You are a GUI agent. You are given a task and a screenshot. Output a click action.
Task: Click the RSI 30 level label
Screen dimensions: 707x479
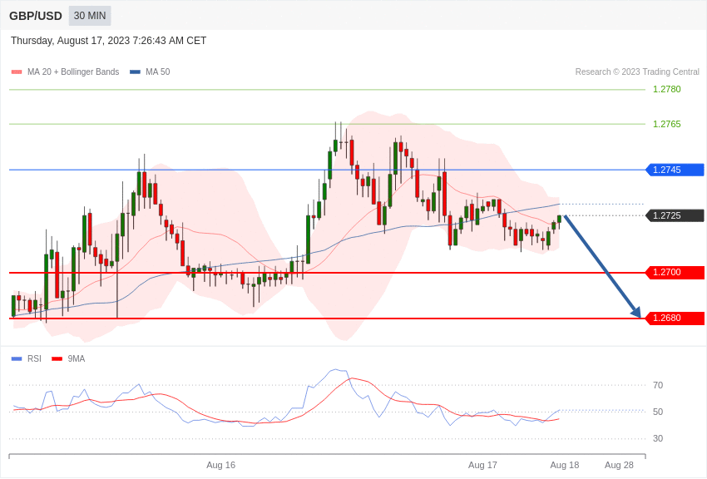coord(658,438)
